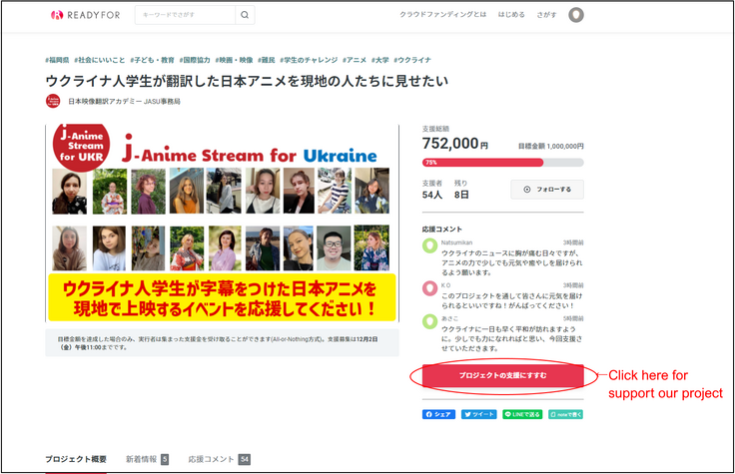Click Natsumikan's green commenter avatar
735x474 pixels.
(x=430, y=245)
